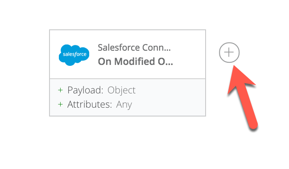
Task: Click the "Any" attributes type value
Action: tap(124, 105)
